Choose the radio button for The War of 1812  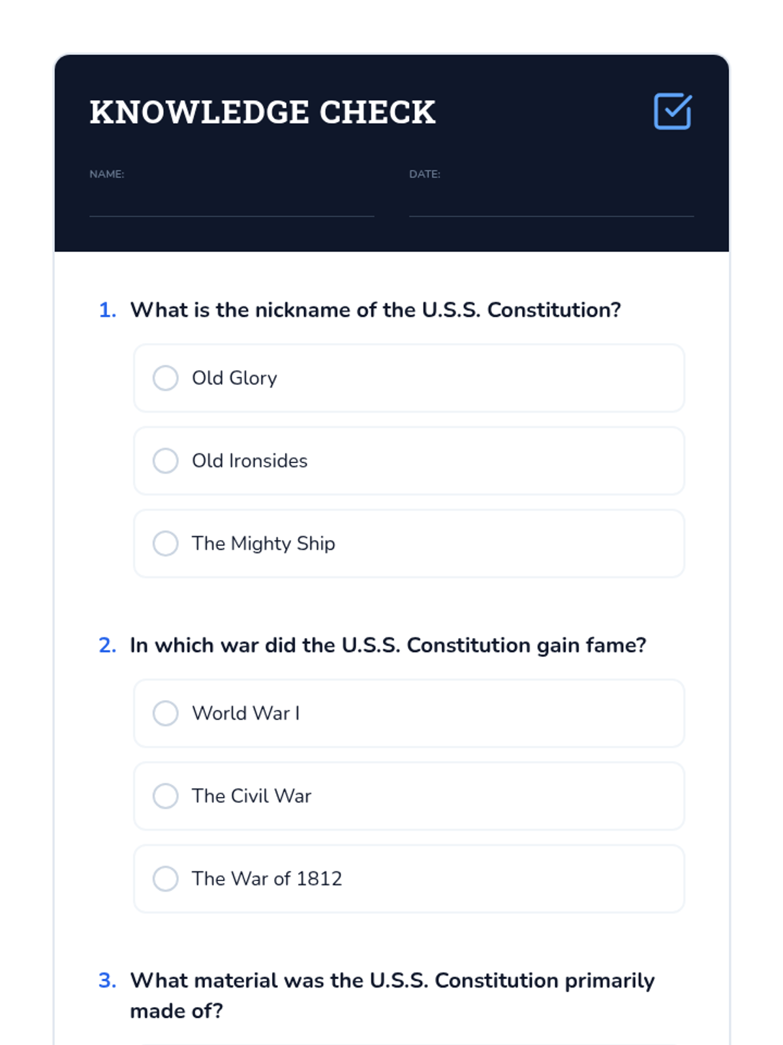[x=166, y=879]
